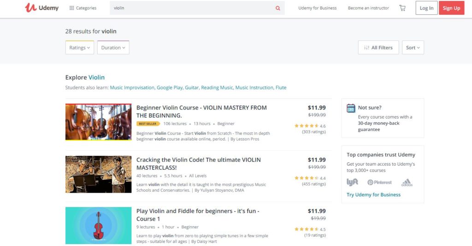Click the 4.6 star rating of Beginner Violin Course
The width and height of the screenshot is (472, 246).
[310, 126]
